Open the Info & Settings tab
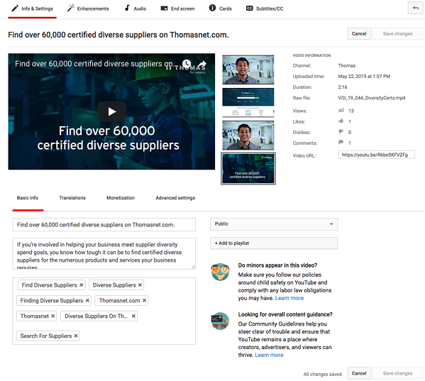Screen dimensions: 425x381 tap(32, 9)
